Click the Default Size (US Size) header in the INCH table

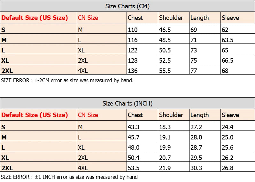click(35, 115)
